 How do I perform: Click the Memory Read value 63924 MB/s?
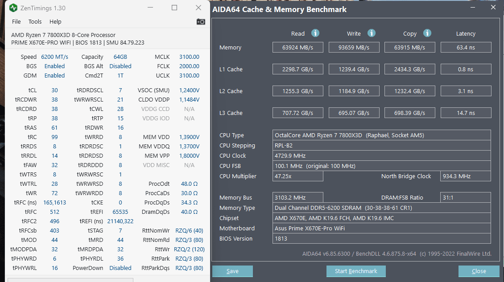297,47
